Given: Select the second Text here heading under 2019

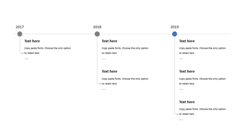Looking at the screenshot, I should pyautogui.click(x=187, y=71).
